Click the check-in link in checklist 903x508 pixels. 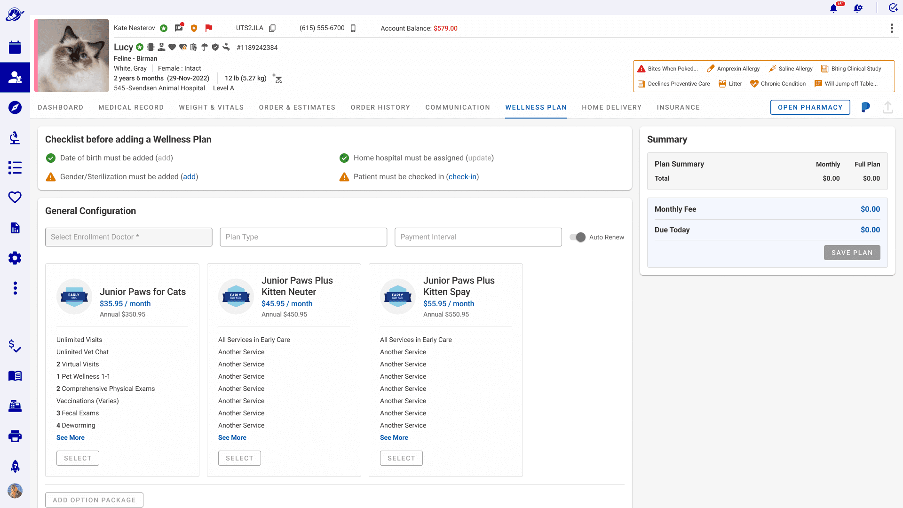[462, 177]
